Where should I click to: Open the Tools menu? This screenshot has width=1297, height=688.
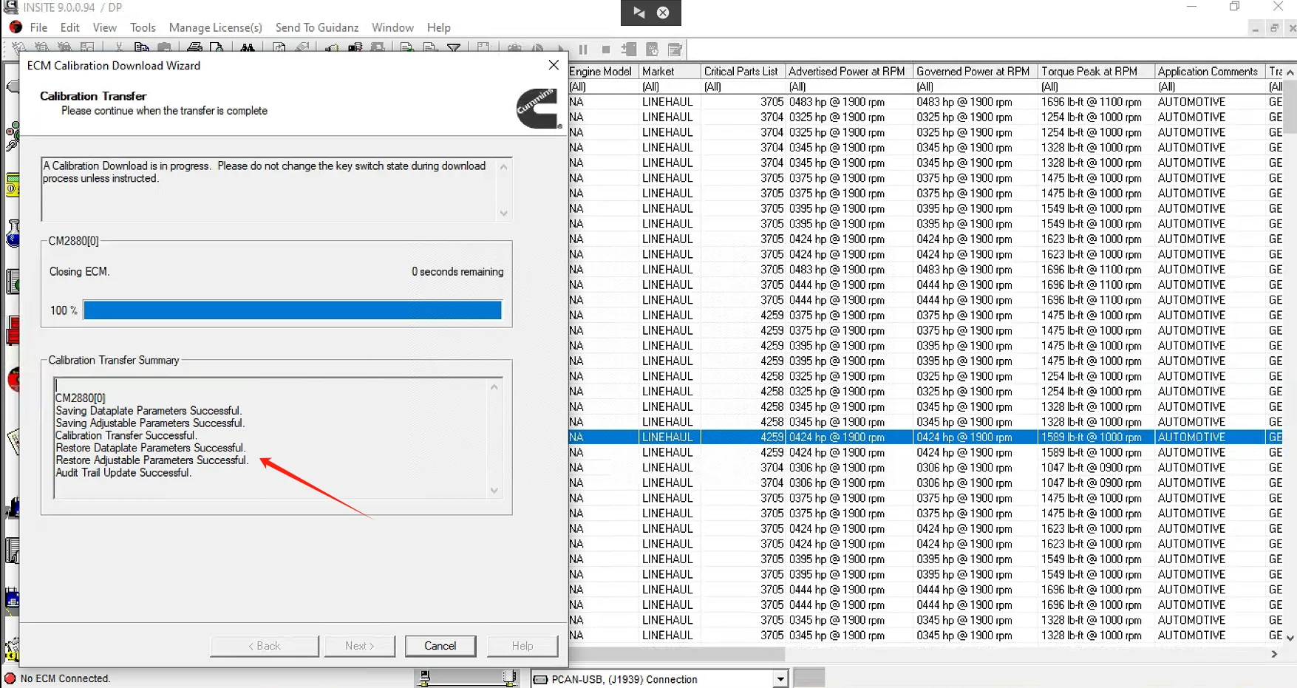(142, 27)
